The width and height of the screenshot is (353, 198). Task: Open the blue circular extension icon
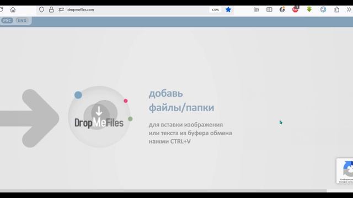[x=323, y=10]
